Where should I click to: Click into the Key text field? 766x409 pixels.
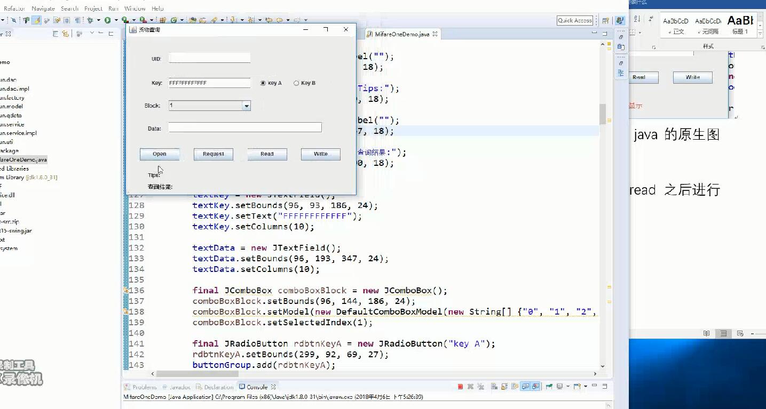coord(209,83)
